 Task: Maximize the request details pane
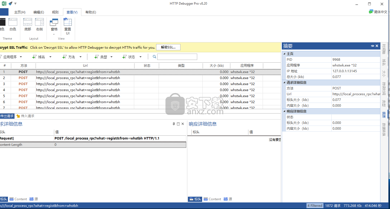tap(178, 124)
